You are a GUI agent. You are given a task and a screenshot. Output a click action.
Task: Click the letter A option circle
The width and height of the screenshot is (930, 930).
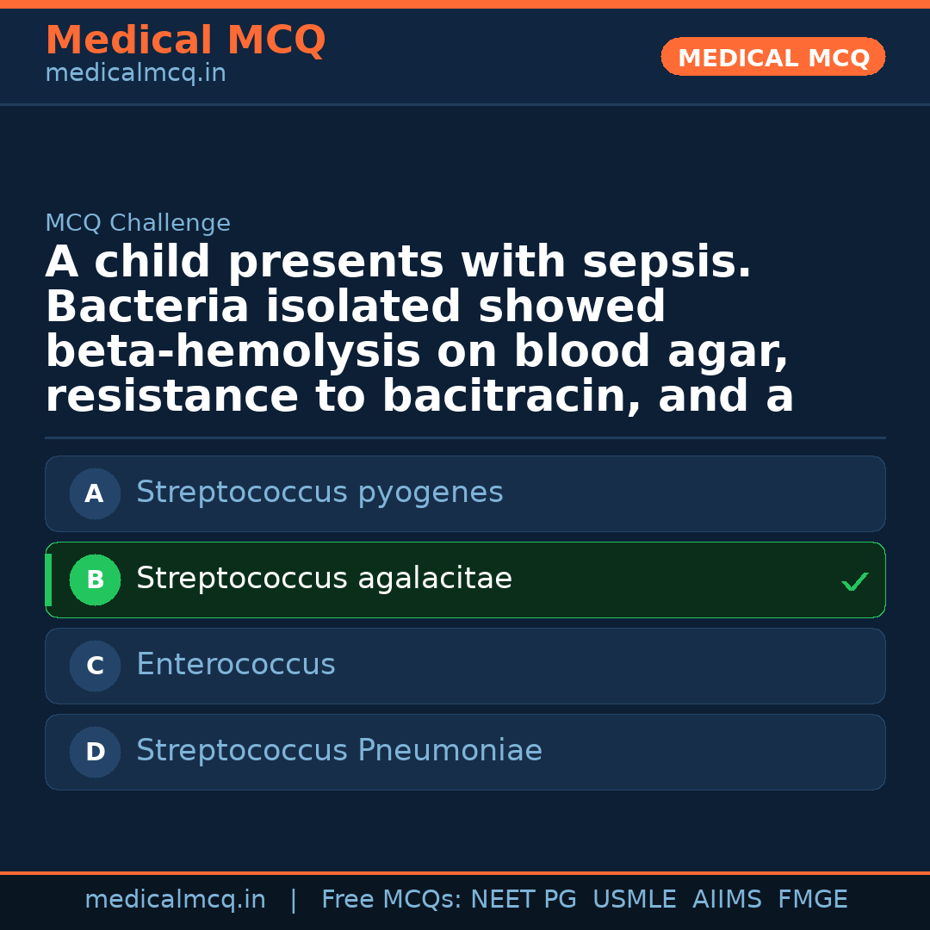pyautogui.click(x=95, y=493)
